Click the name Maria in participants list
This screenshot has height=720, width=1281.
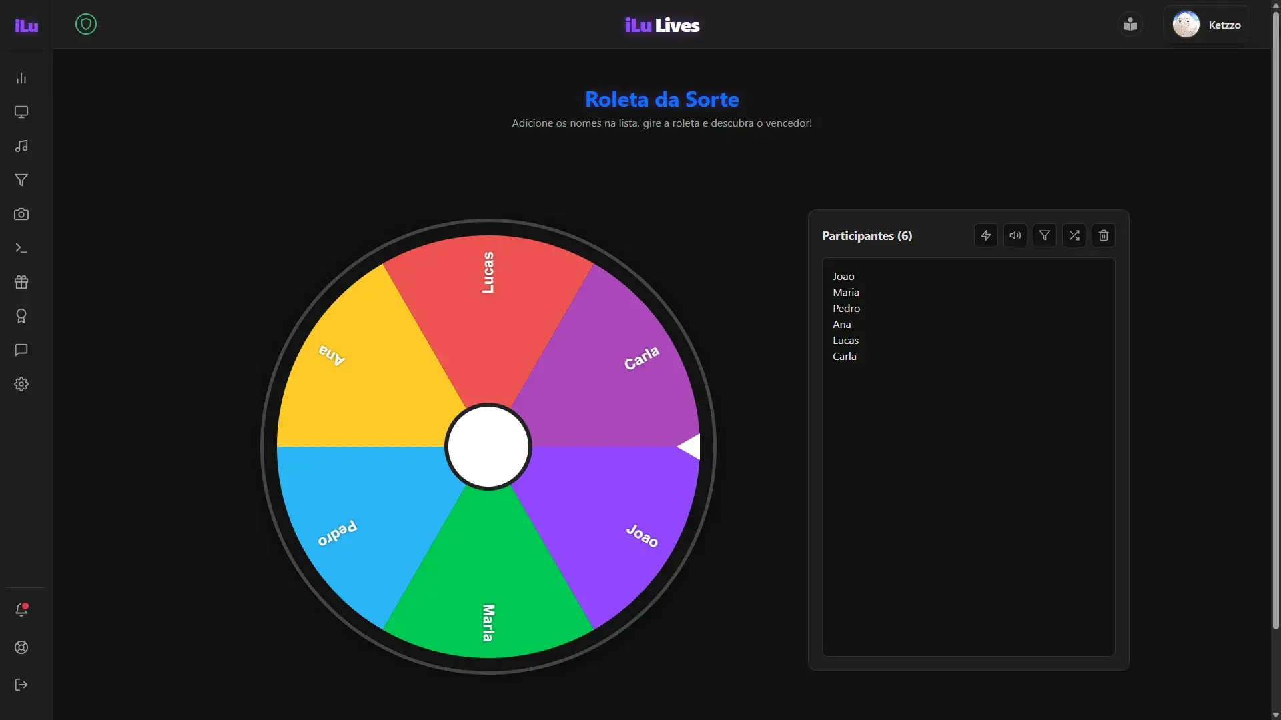tap(846, 292)
